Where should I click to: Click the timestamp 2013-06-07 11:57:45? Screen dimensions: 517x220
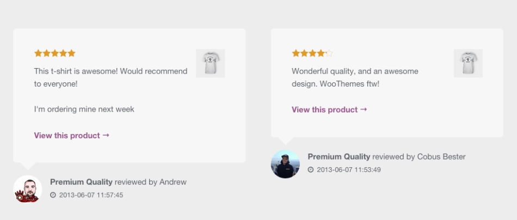[x=91, y=195]
